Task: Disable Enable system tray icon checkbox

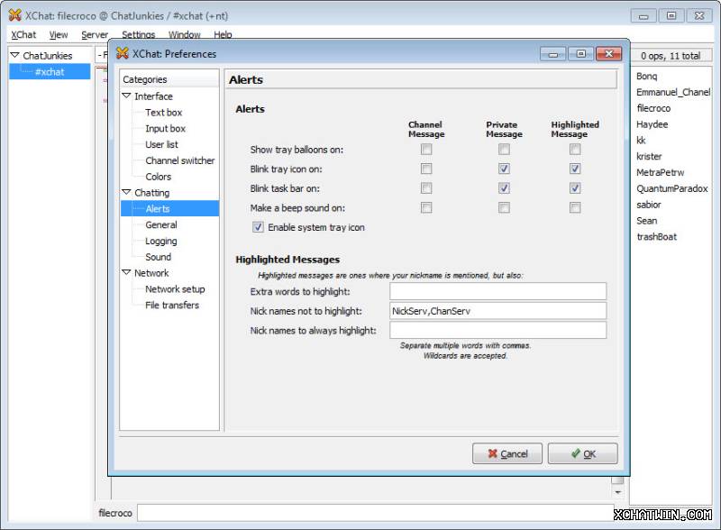Action: [259, 227]
